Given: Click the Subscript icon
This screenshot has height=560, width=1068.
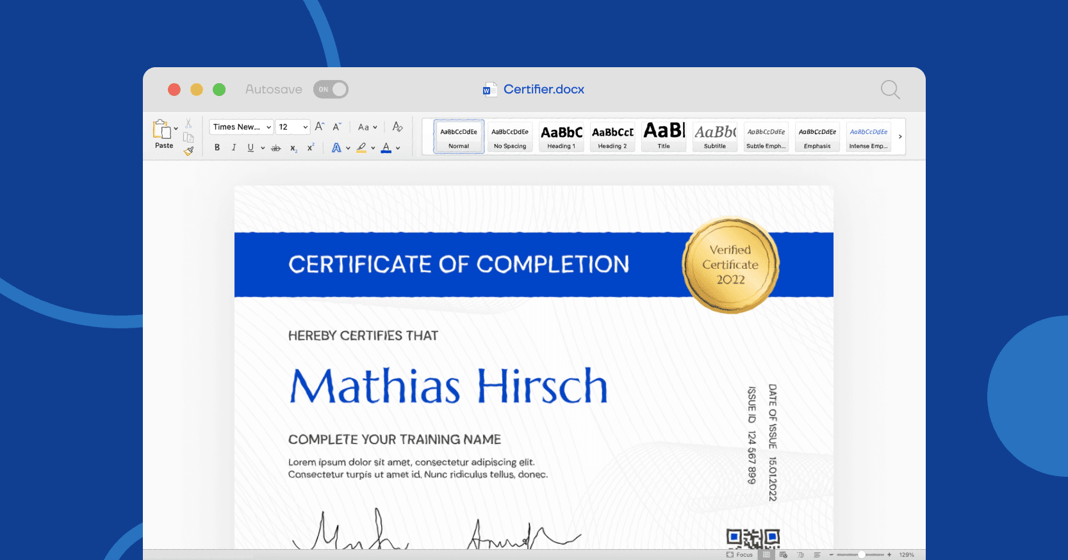Looking at the screenshot, I should pyautogui.click(x=293, y=148).
